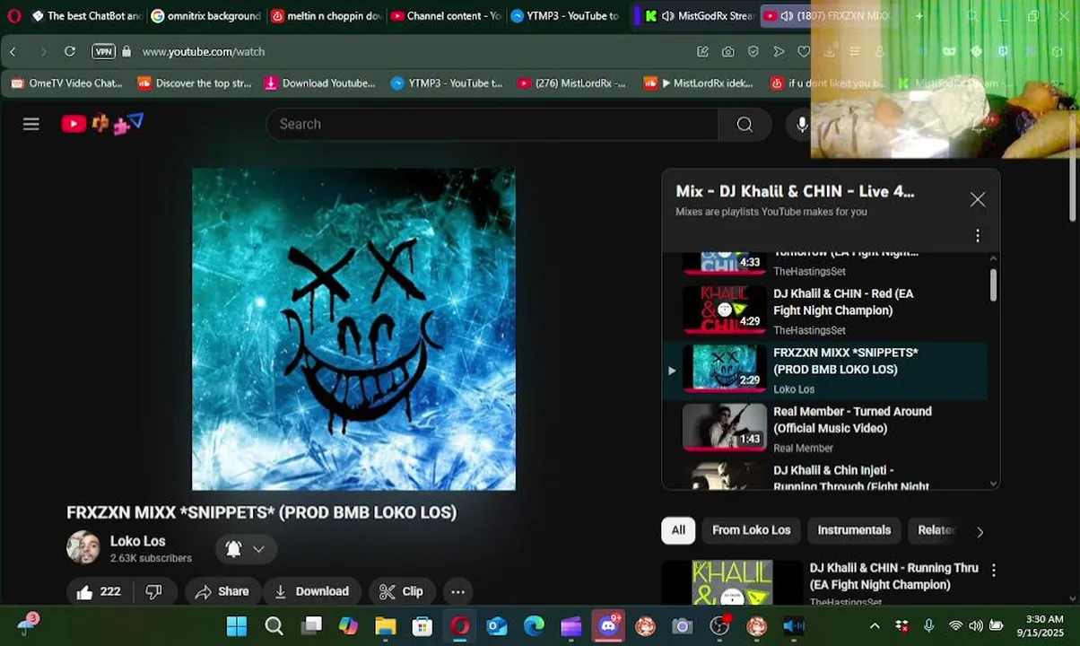The height and width of the screenshot is (646, 1080).
Task: Download the video
Action: [311, 591]
